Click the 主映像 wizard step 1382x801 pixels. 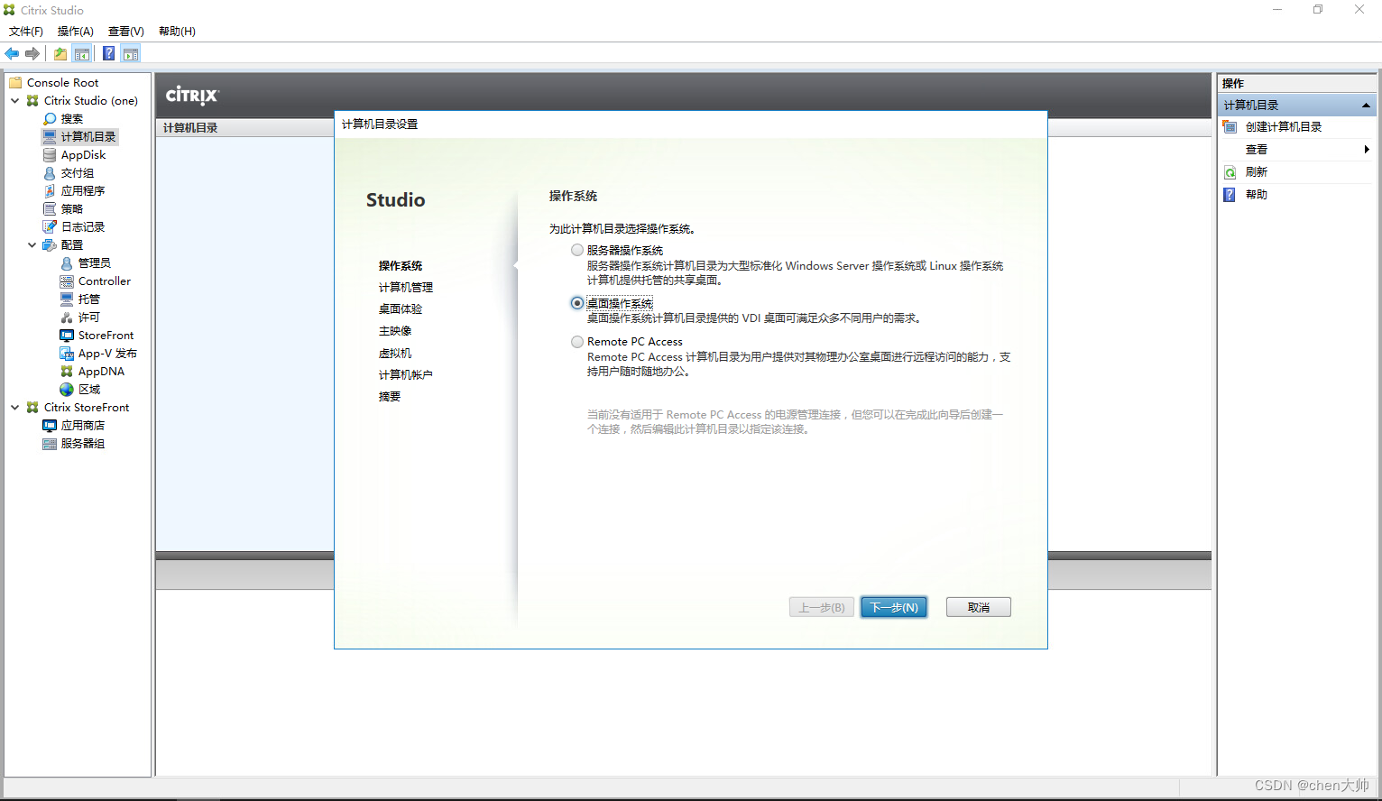click(x=395, y=331)
